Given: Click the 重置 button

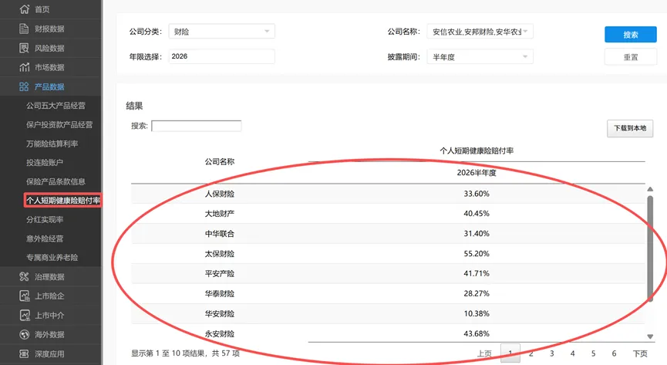Looking at the screenshot, I should click(x=631, y=57).
